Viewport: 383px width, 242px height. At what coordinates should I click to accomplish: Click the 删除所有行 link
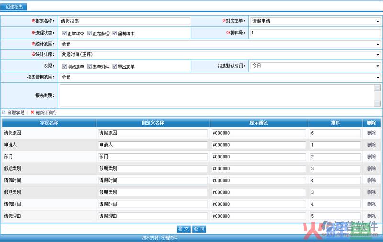pos(46,113)
